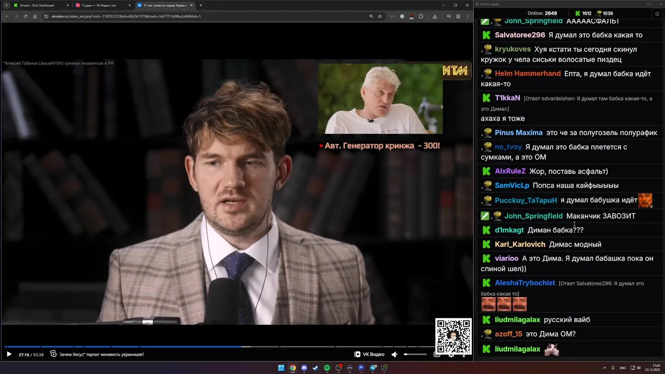Mute the video with the speaker icon
This screenshot has height=374, width=665.
click(x=394, y=354)
